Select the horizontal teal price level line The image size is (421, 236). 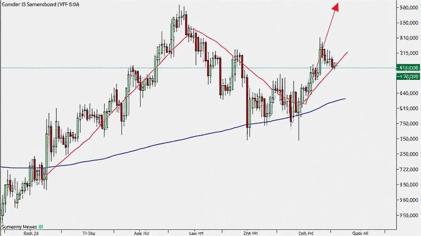click(x=198, y=68)
